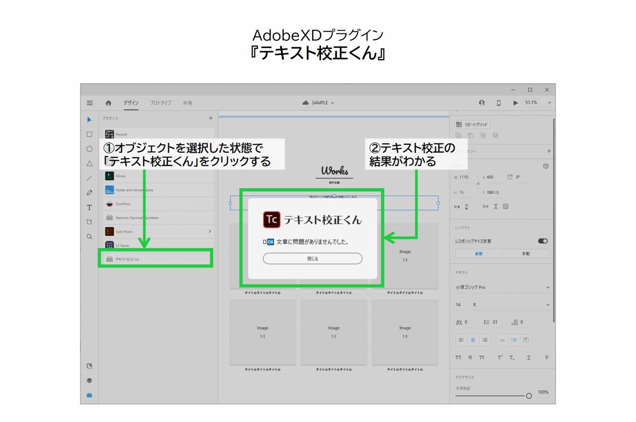
Task: Run the Remove Decimal Numbers plugin
Action: coord(159,218)
